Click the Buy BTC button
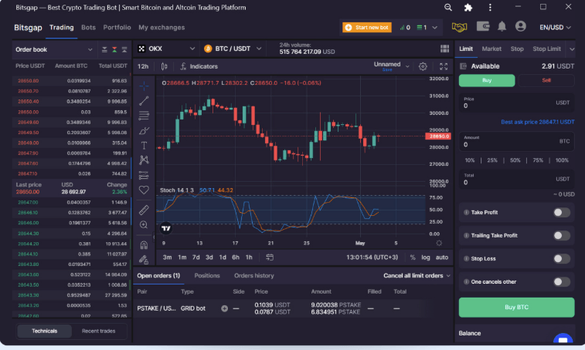Screen dimensions: 585x350 pos(516,307)
